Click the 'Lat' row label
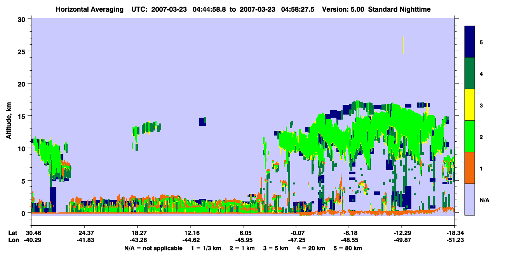The width and height of the screenshot is (505, 259). 13,233
